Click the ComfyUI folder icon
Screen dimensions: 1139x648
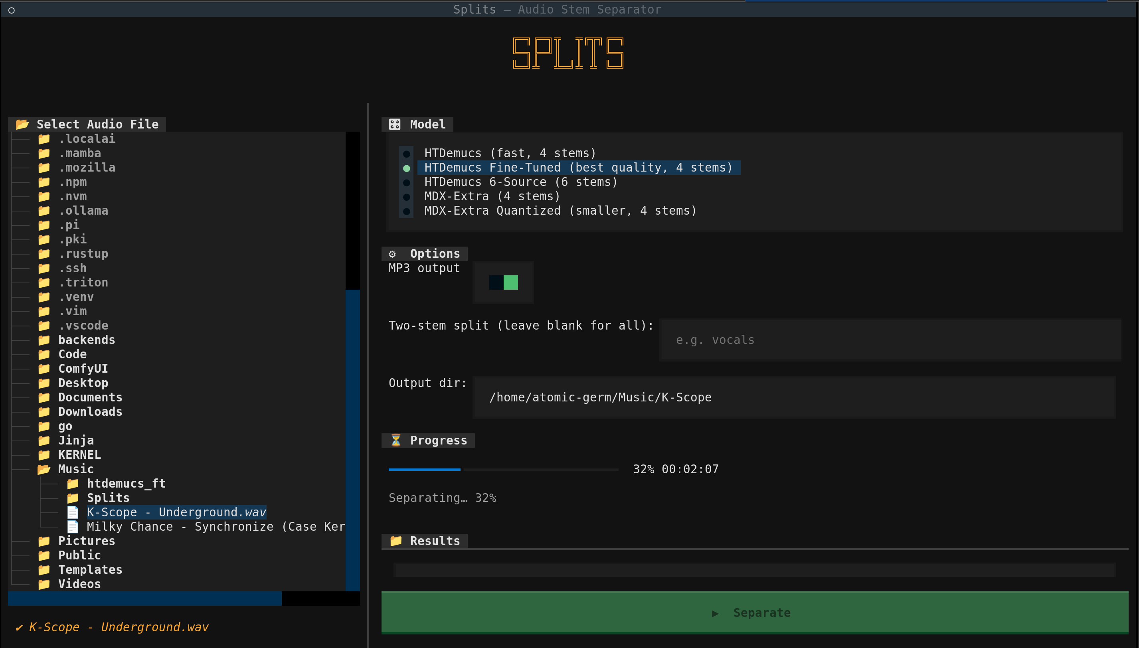pyautogui.click(x=44, y=369)
